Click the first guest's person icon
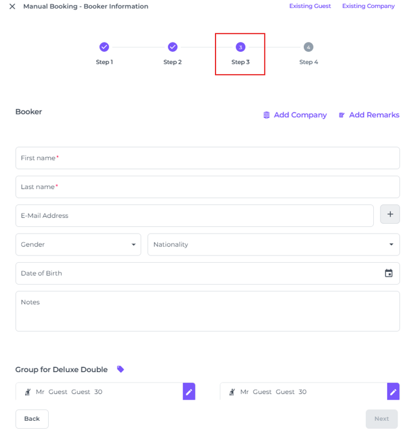 pos(27,392)
